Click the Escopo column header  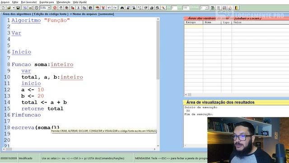[x=194, y=22]
